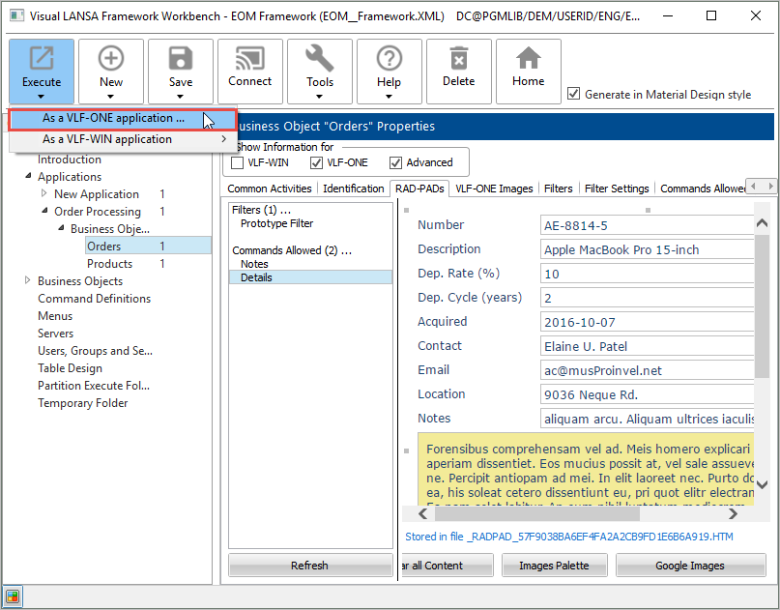Collapse the Order Processing tree node
Screen dimensions: 780x610
coord(43,212)
